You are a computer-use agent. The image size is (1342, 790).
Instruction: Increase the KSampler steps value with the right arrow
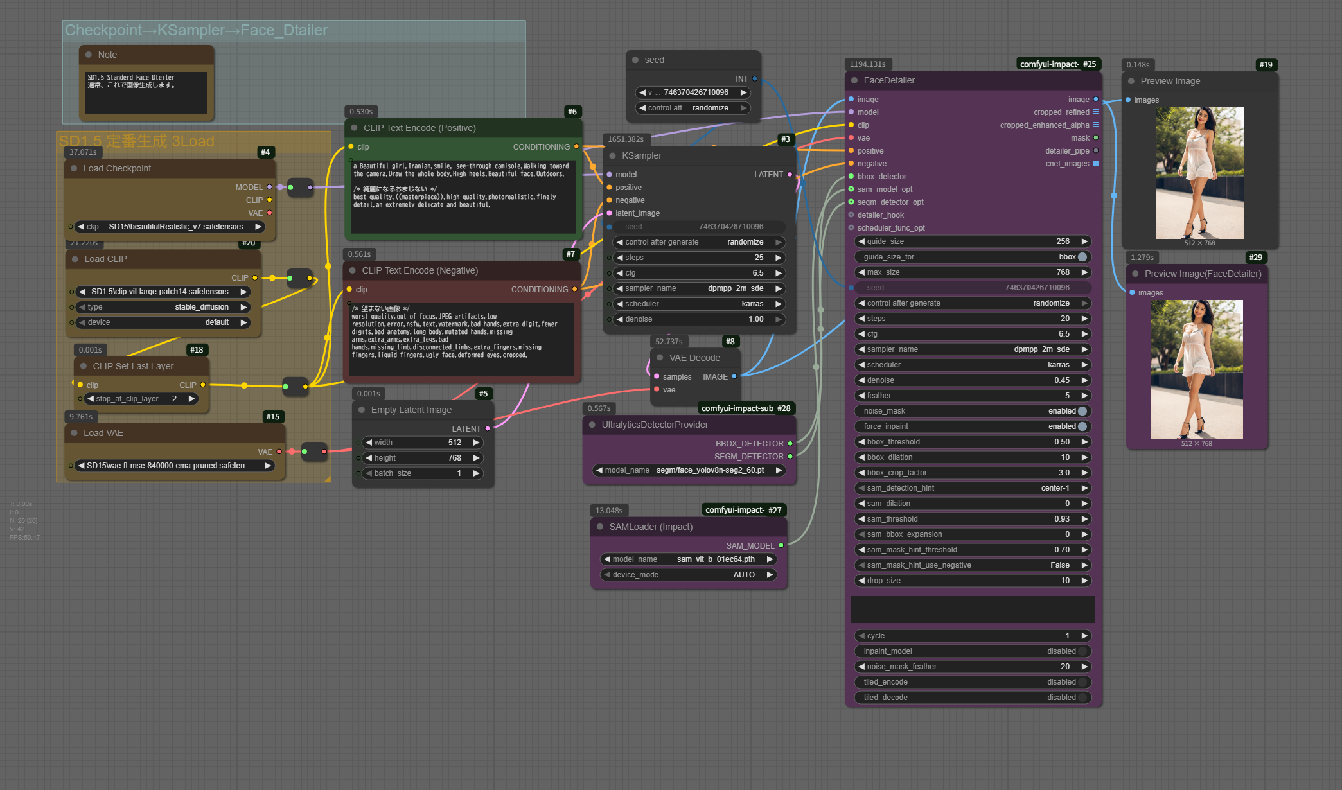pyautogui.click(x=779, y=258)
